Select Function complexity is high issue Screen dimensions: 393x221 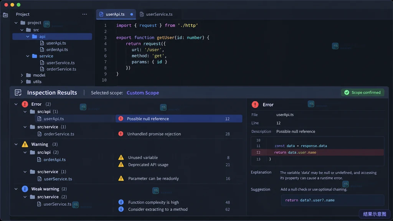tap(154, 202)
